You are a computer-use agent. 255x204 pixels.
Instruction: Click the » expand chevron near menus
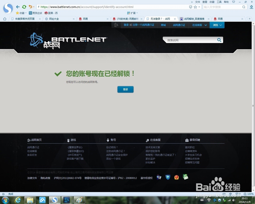[x=192, y=2]
